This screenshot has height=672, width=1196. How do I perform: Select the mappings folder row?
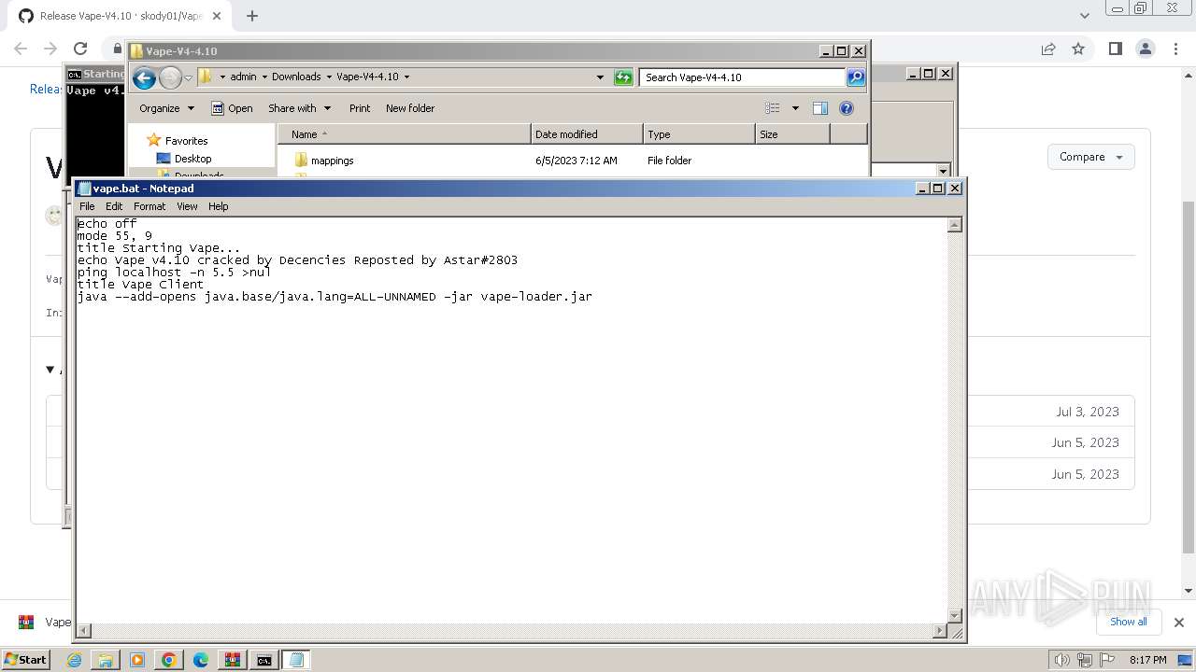tap(574, 161)
